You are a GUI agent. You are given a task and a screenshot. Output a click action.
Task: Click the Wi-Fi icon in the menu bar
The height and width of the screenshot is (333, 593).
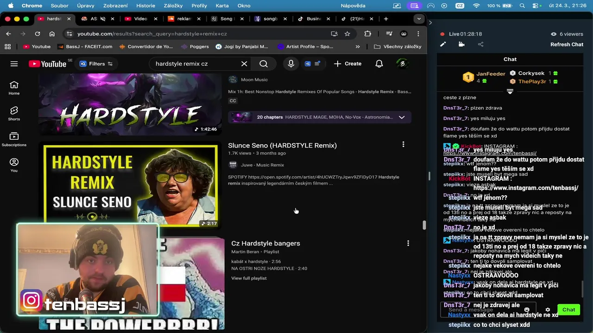point(476,6)
